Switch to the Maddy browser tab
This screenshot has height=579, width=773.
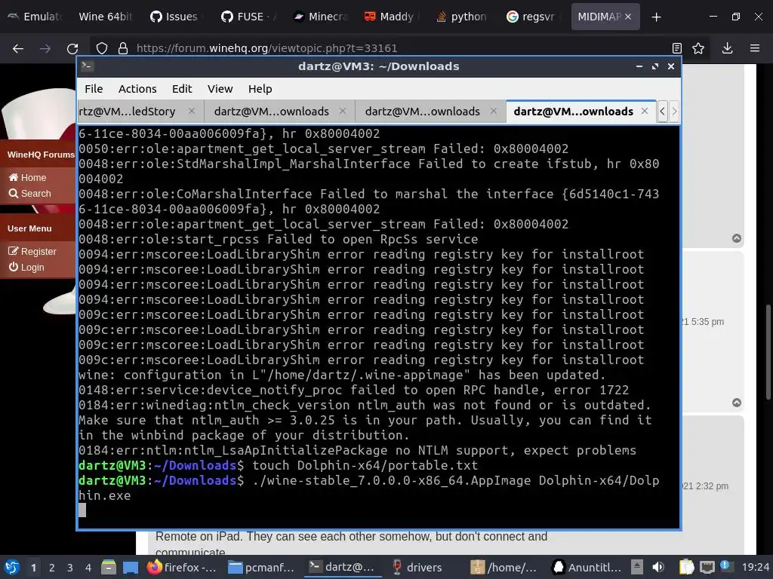(x=390, y=17)
